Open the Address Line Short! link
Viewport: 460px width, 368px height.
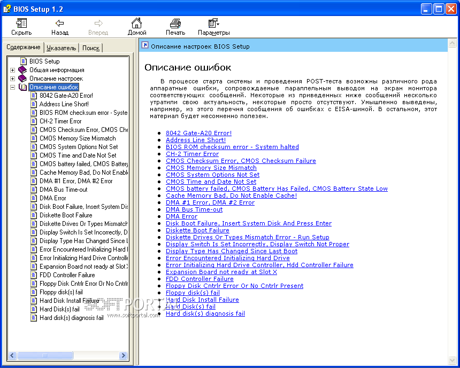196,140
